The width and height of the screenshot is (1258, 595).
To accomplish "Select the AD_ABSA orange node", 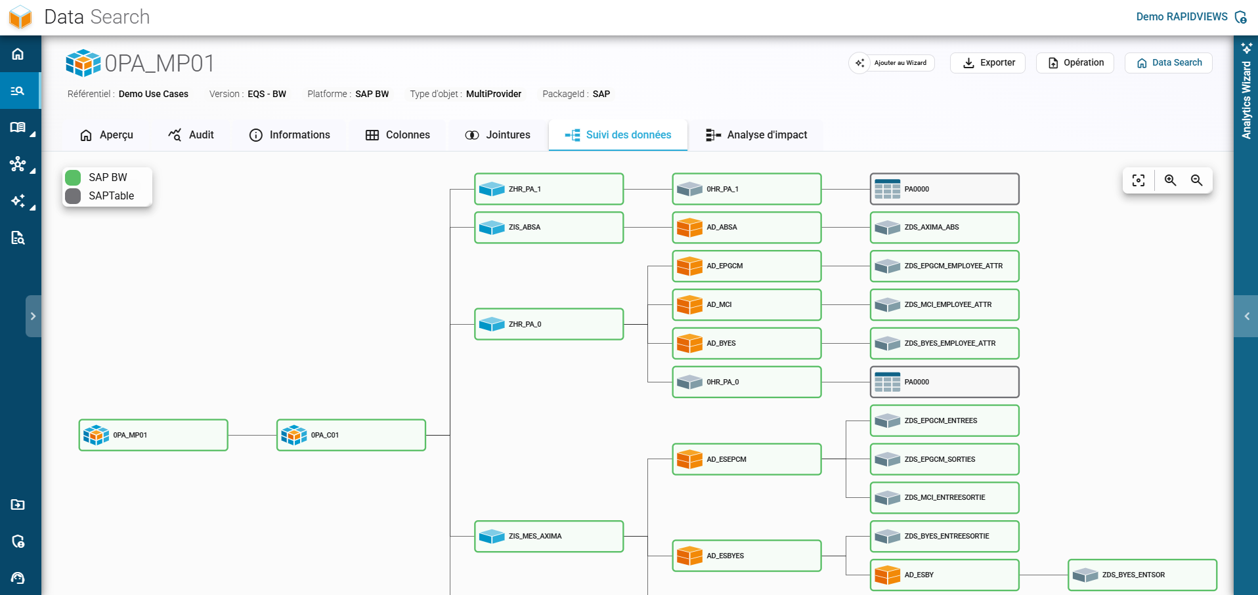I will pos(747,228).
